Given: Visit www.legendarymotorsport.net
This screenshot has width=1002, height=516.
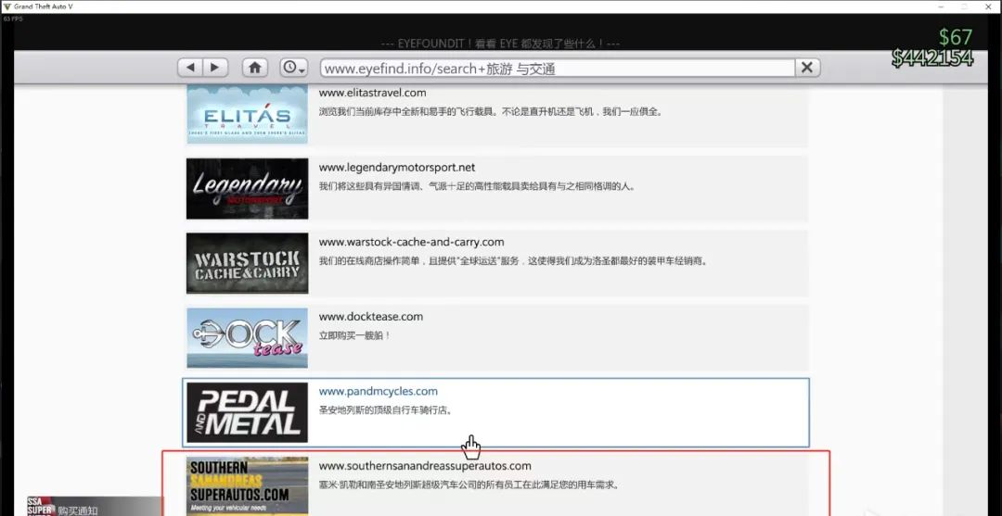Looking at the screenshot, I should click(397, 167).
